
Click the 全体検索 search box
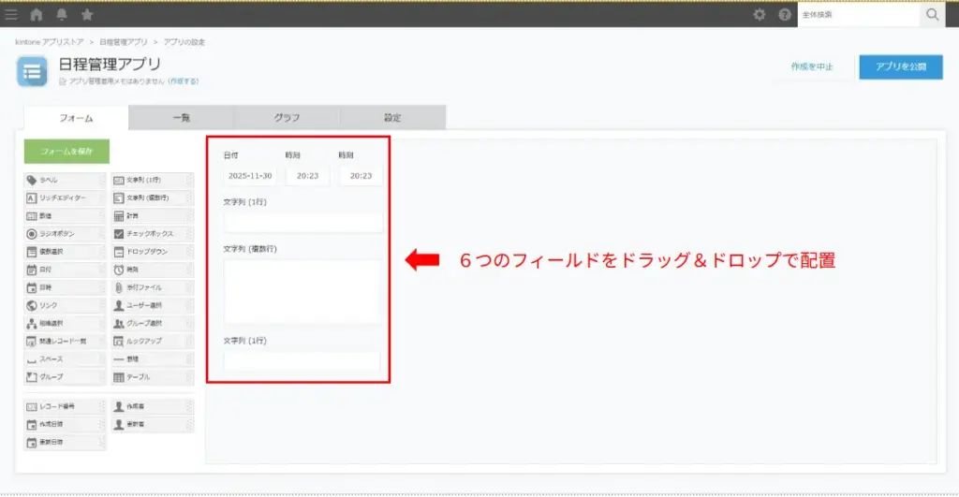(859, 15)
